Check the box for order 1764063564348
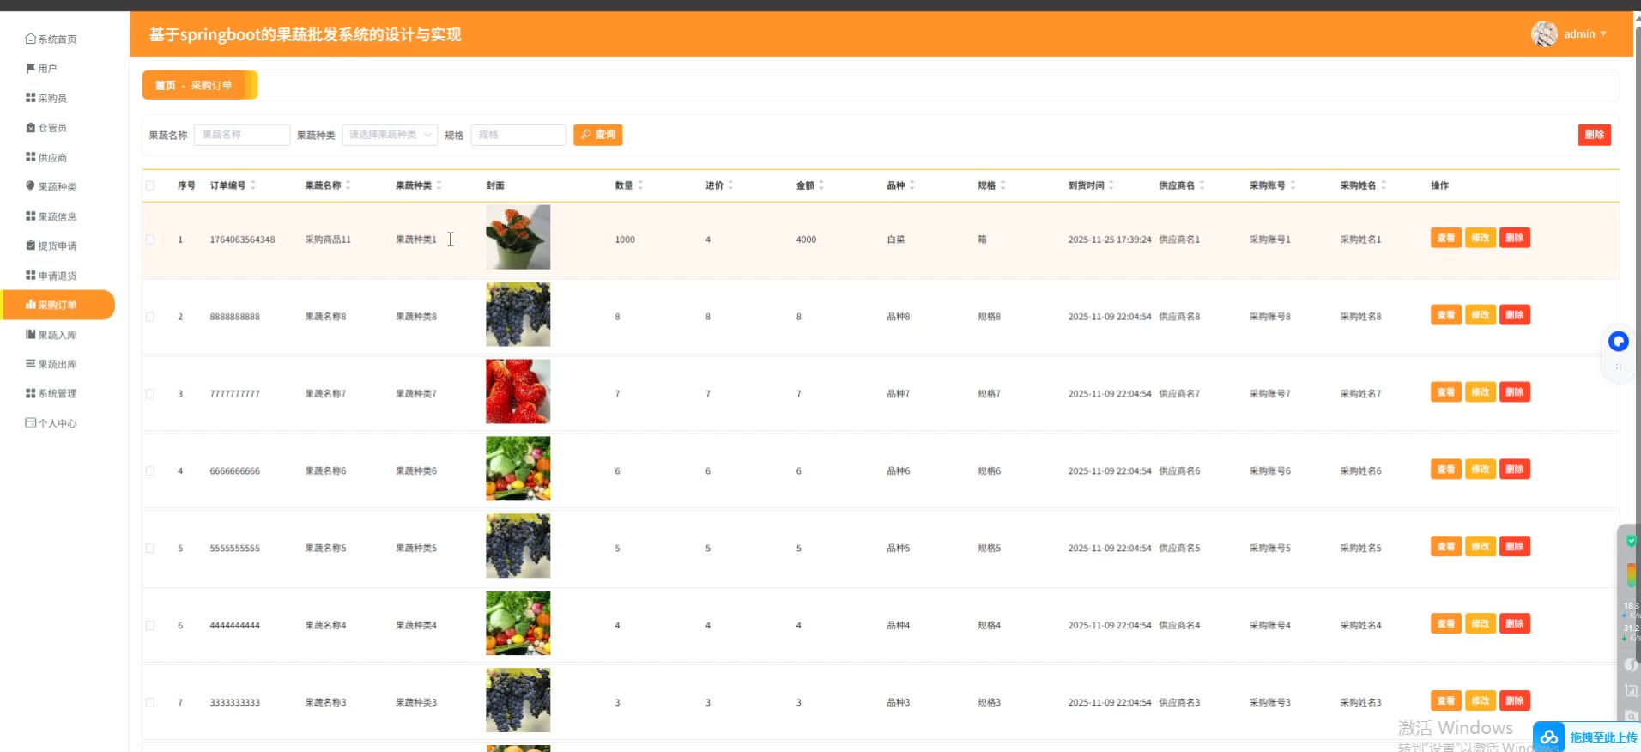 click(150, 240)
